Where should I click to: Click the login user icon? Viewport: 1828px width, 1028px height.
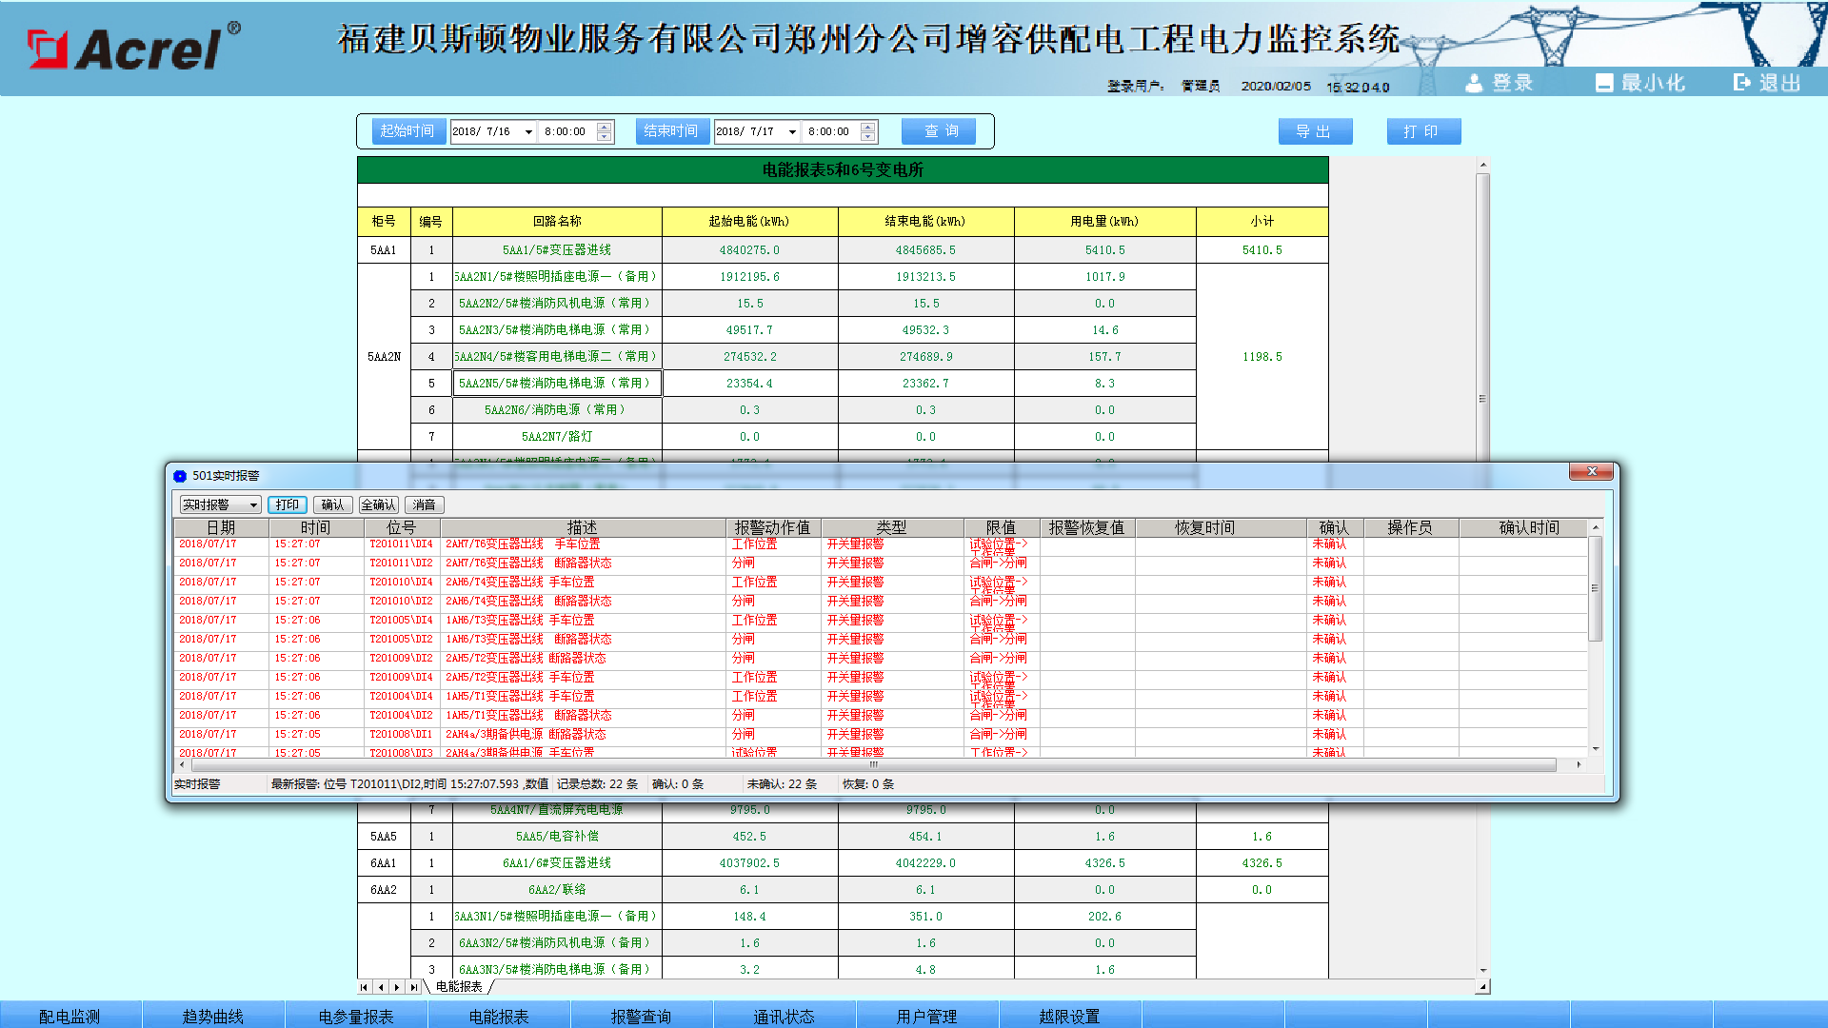1474,83
